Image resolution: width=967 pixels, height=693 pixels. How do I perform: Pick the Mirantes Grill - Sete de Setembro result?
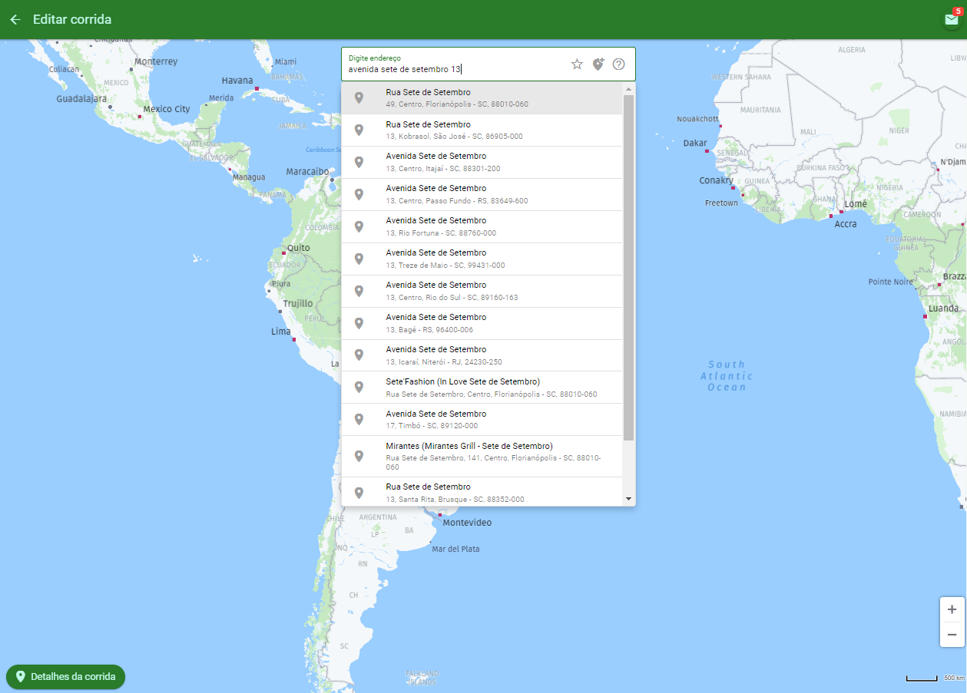point(482,457)
